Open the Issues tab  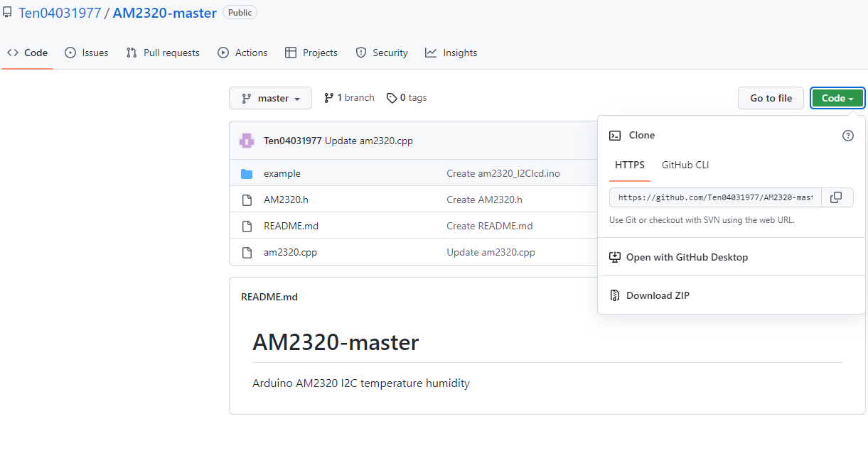pos(87,53)
